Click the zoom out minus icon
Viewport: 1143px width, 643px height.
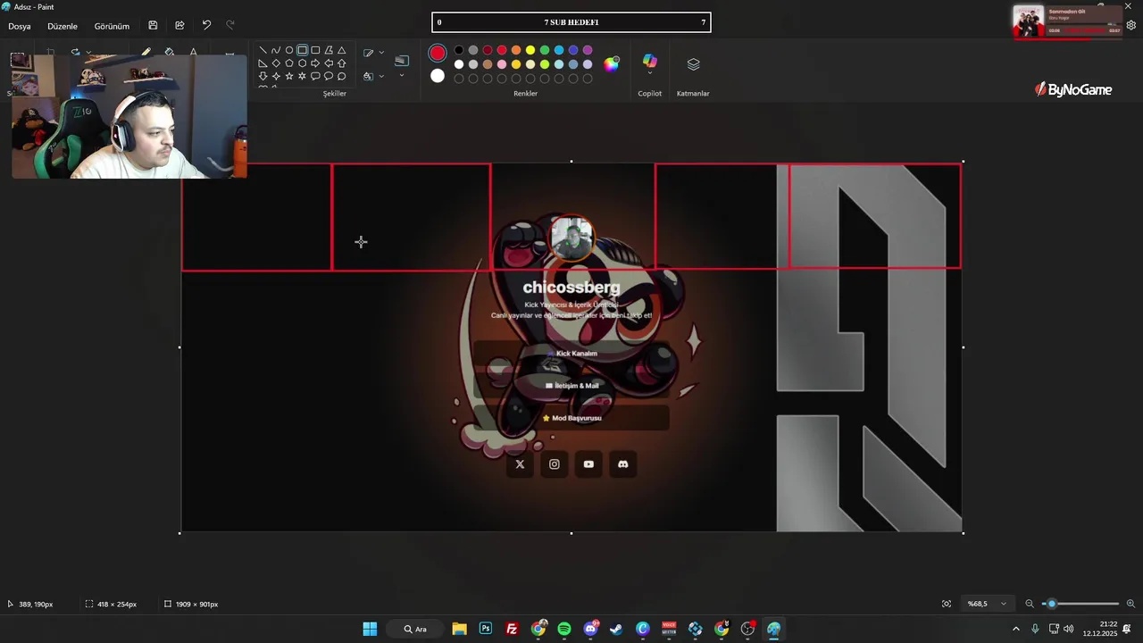1029,604
